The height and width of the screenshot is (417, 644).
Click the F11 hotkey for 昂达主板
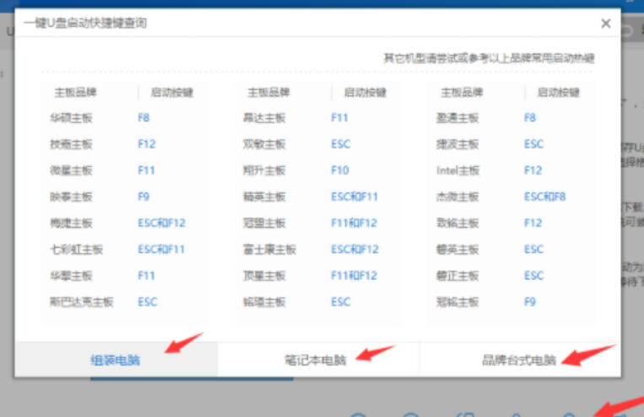(x=339, y=118)
